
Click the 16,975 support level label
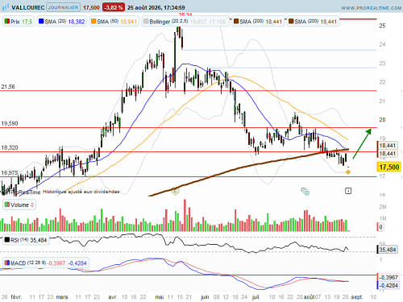[10, 172]
